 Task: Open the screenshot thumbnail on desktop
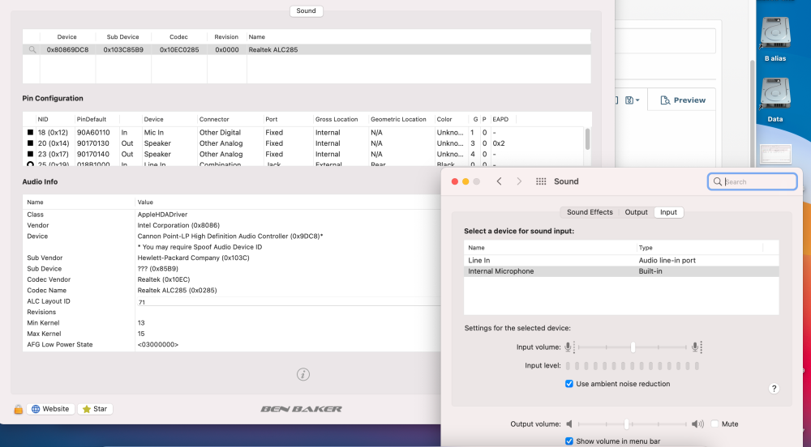point(775,154)
